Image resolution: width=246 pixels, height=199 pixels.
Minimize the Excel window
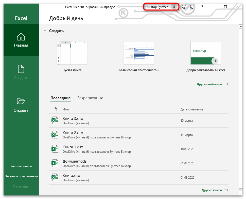coord(214,7)
